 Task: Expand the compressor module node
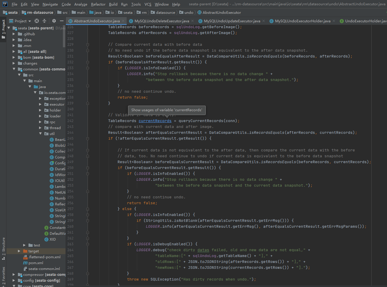click(14, 275)
